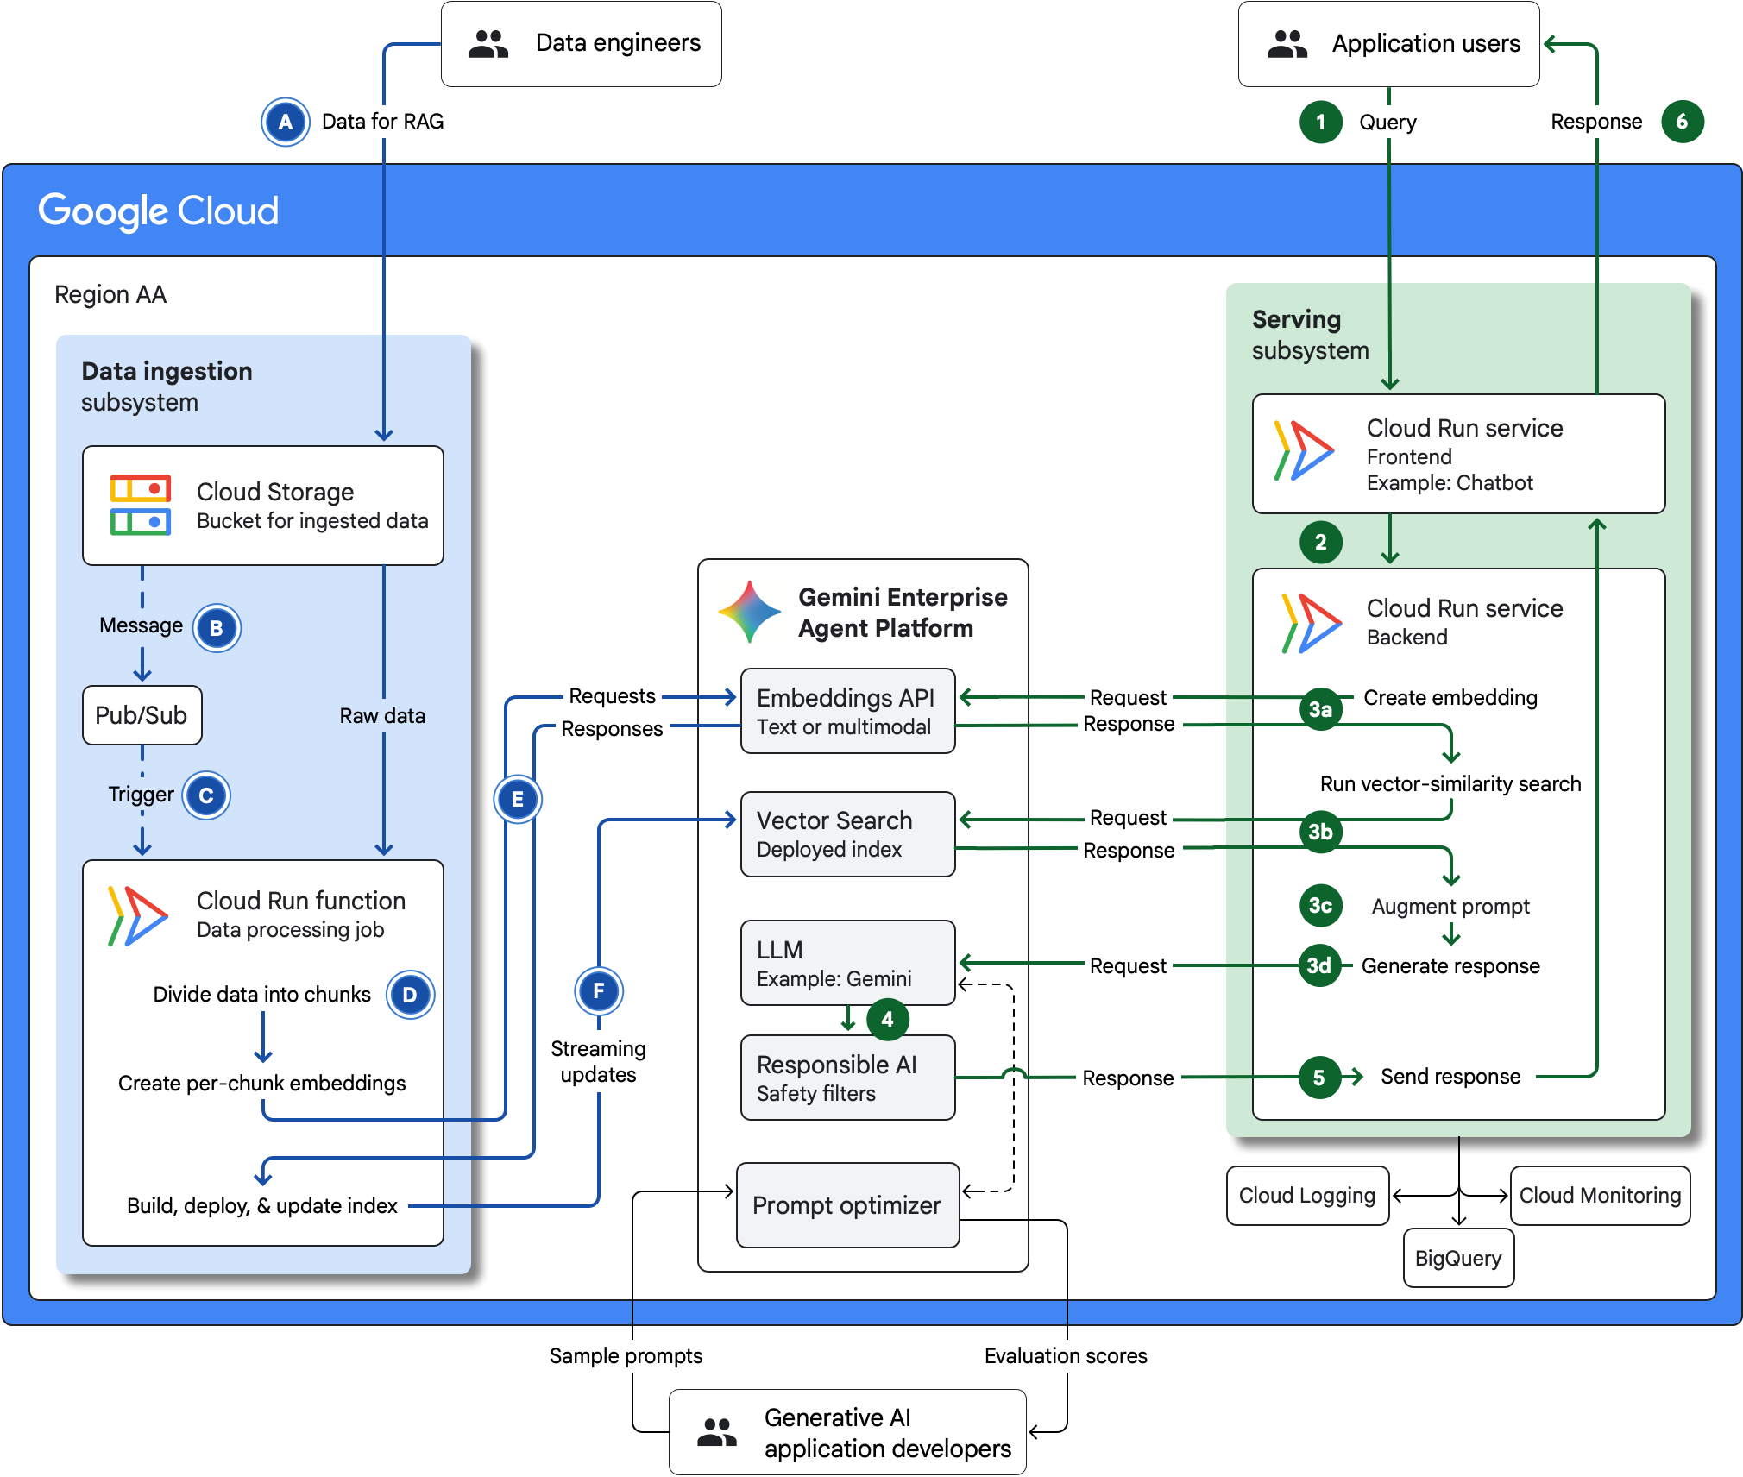The height and width of the screenshot is (1477, 1743).
Task: Select the BigQuery box
Action: click(x=1459, y=1258)
